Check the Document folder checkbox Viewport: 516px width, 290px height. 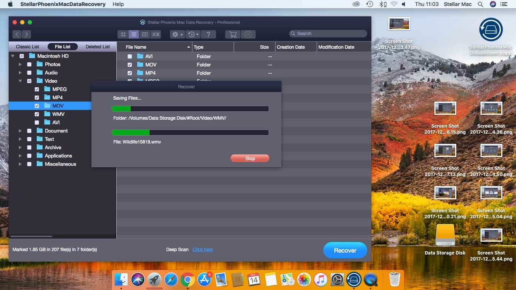(x=29, y=131)
